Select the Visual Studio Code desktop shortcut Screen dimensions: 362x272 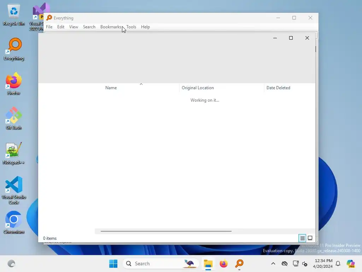click(x=14, y=190)
